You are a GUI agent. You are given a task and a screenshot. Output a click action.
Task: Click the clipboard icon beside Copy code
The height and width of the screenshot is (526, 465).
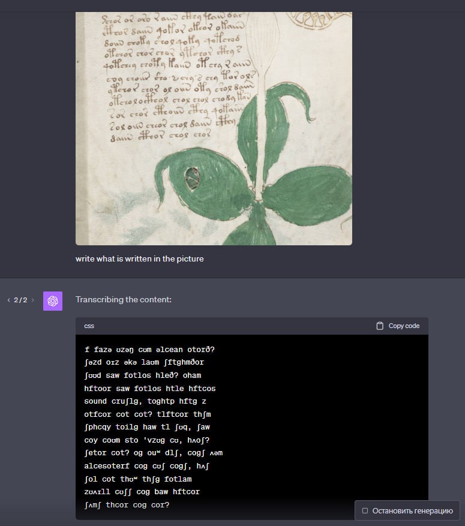[380, 326]
